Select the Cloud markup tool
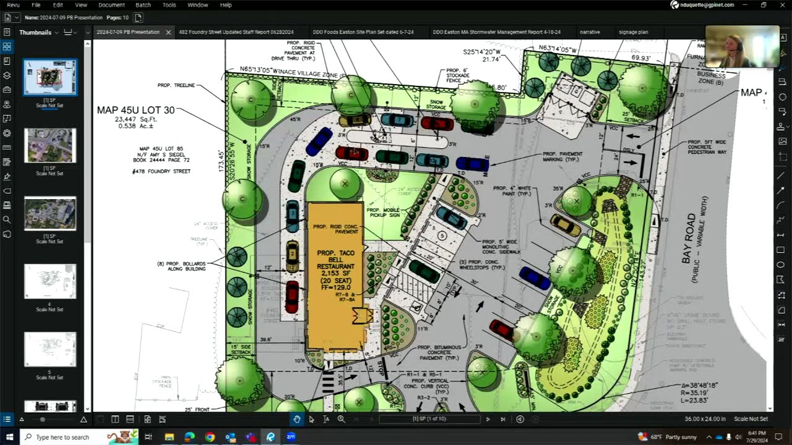Image resolution: width=792 pixels, height=445 pixels. point(783,97)
